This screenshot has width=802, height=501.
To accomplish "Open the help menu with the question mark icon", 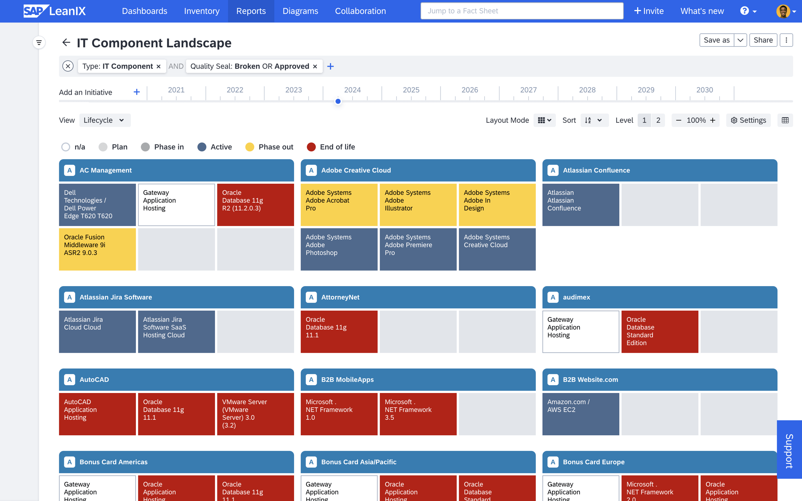I will [x=745, y=11].
